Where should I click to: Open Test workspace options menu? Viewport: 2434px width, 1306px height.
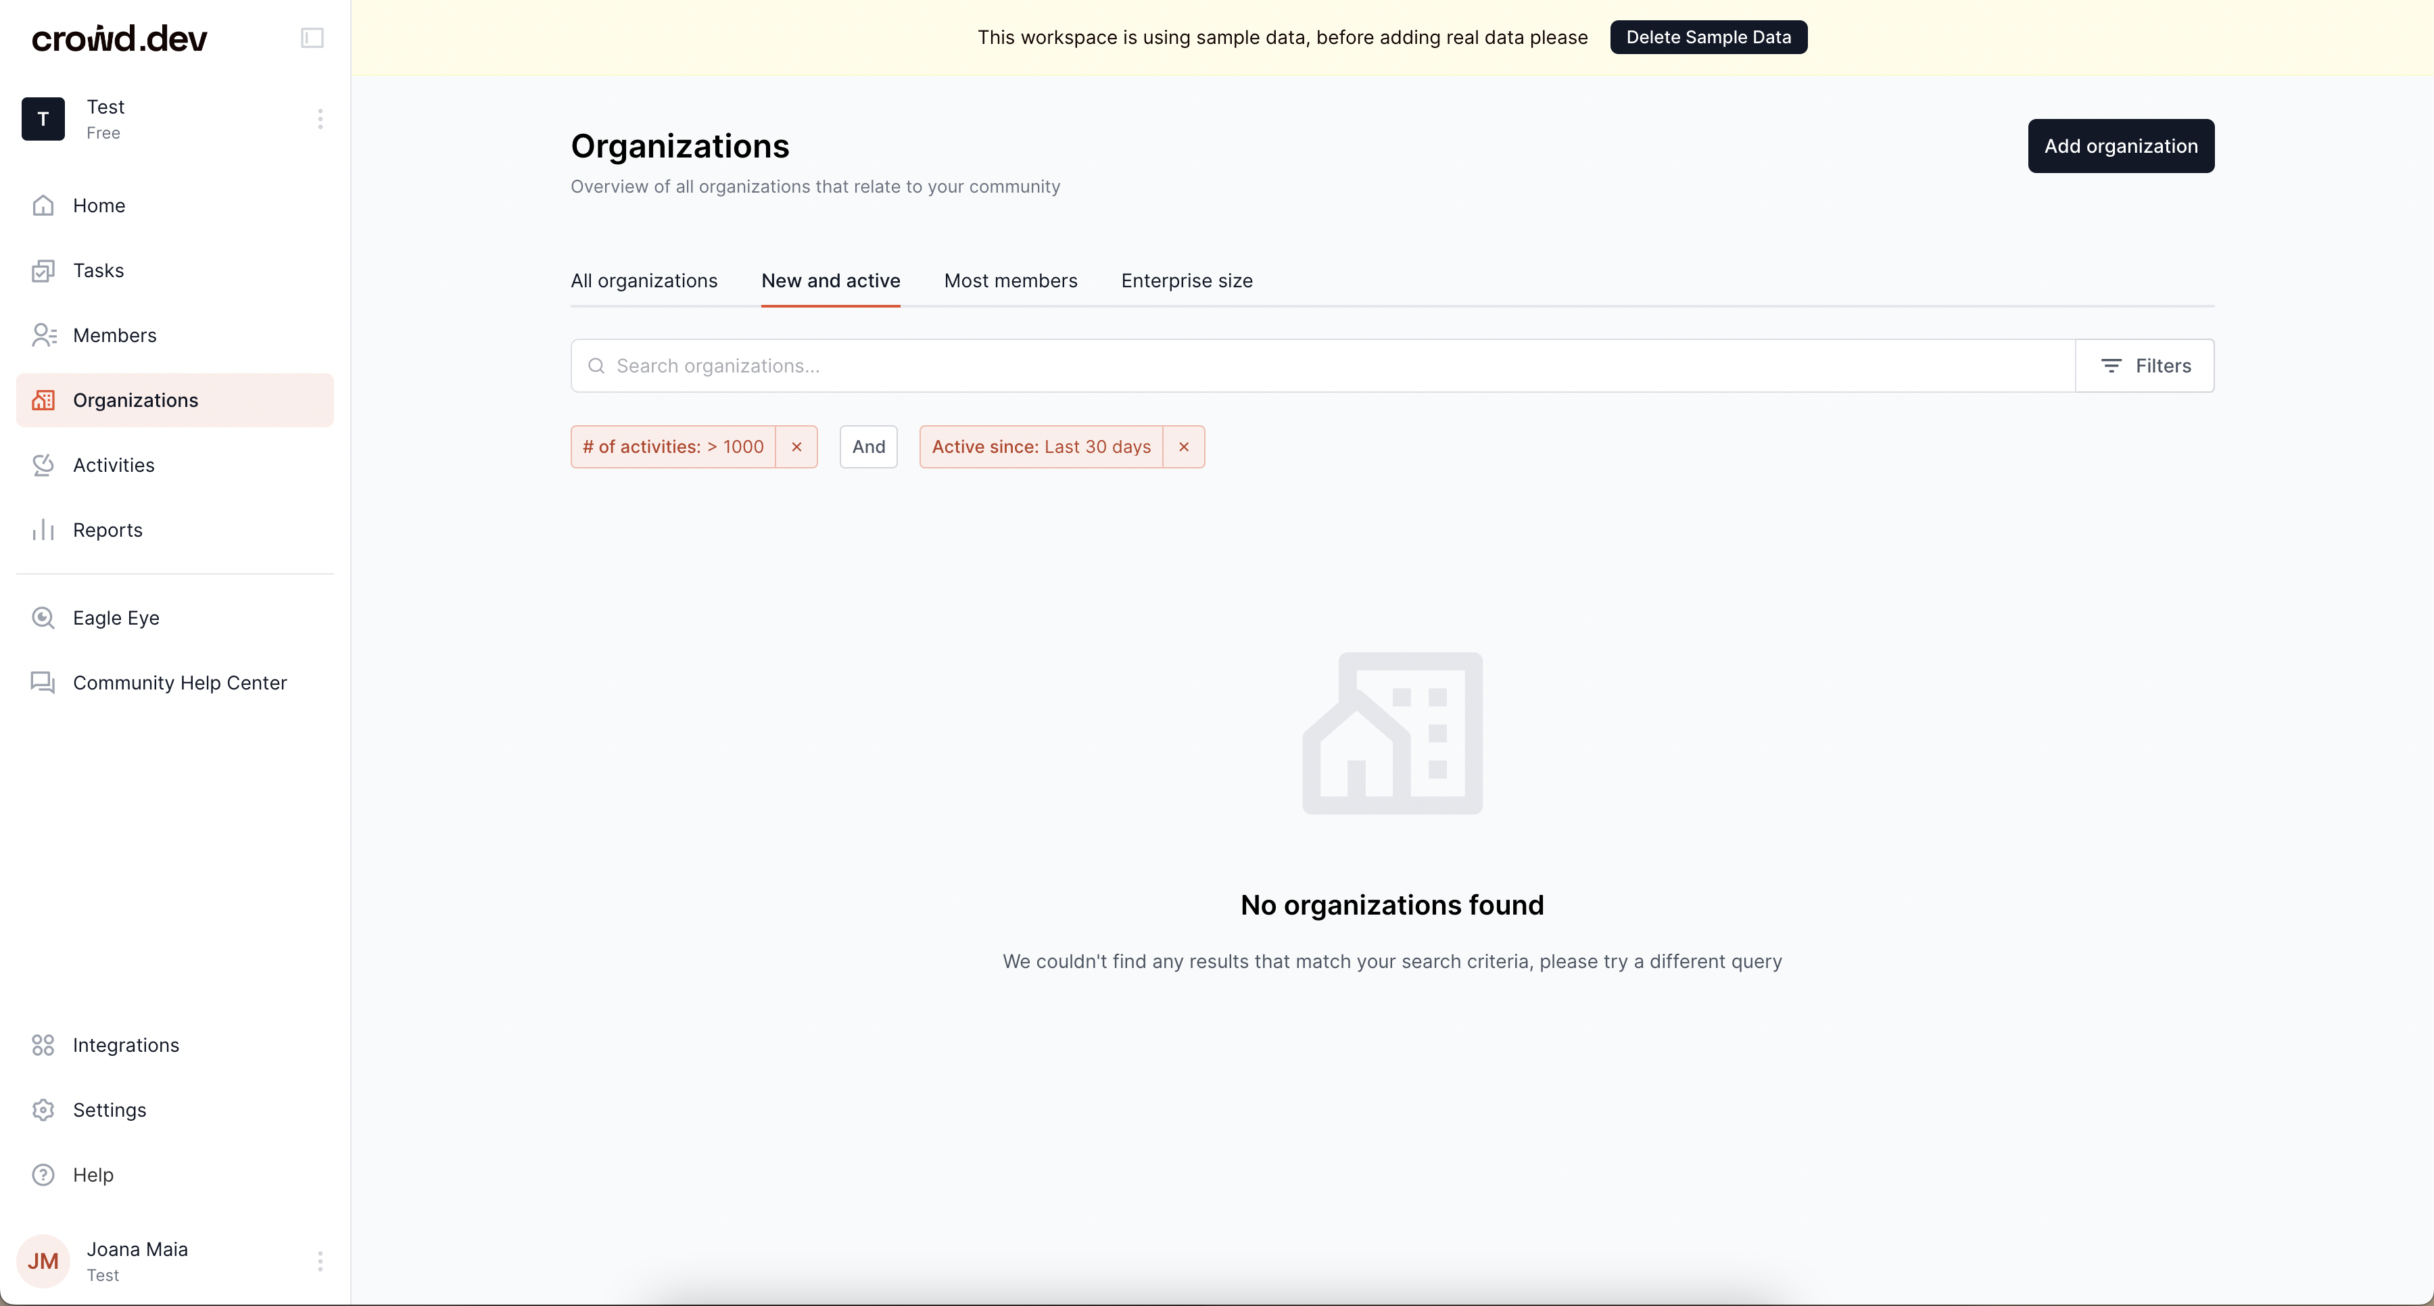pyautogui.click(x=320, y=119)
